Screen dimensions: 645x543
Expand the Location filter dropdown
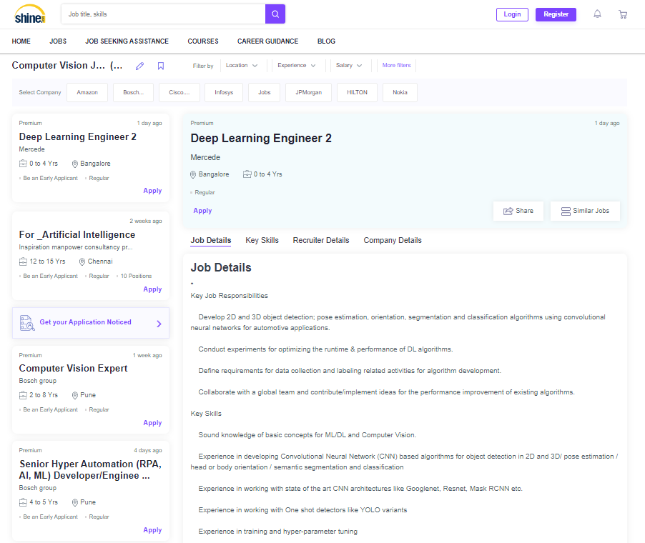point(242,66)
